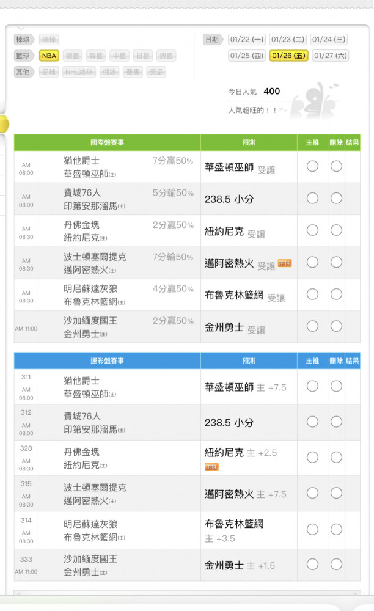Viewport: 374px width, 611px height.
Task: Click the 其他 category label
Action: tap(24, 71)
